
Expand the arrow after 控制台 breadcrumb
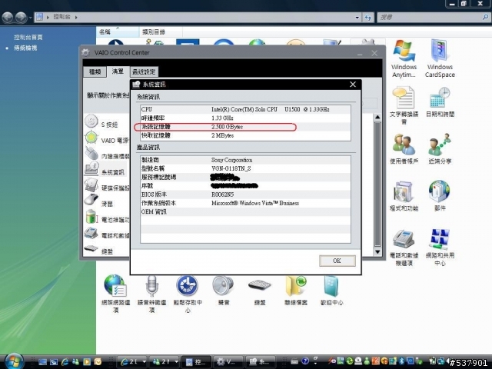click(76, 17)
